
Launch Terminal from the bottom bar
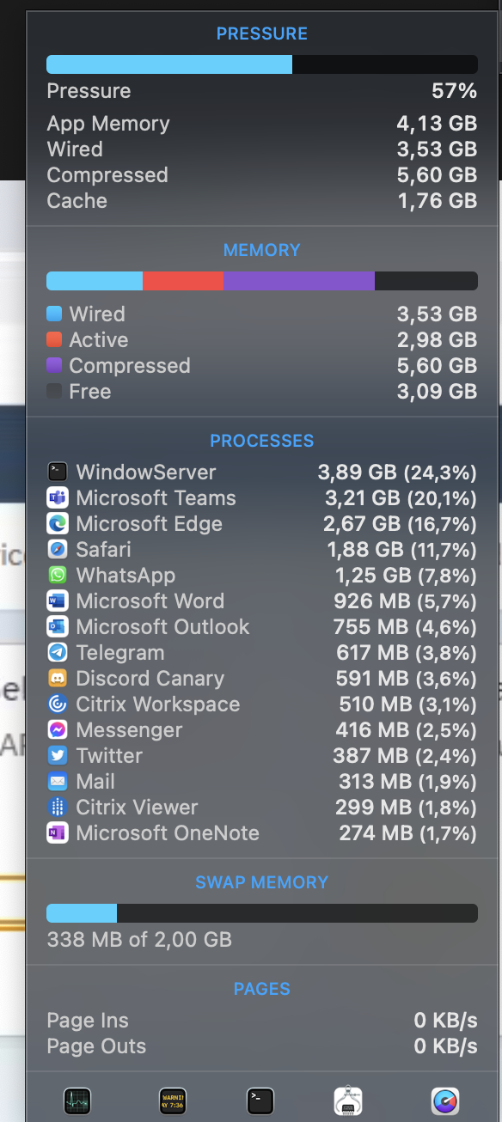(x=260, y=1101)
